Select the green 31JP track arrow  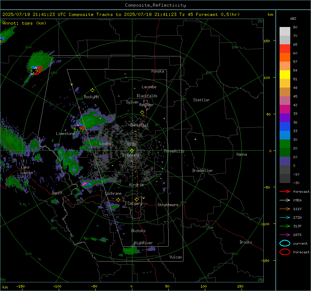pyautogui.click(x=285, y=226)
